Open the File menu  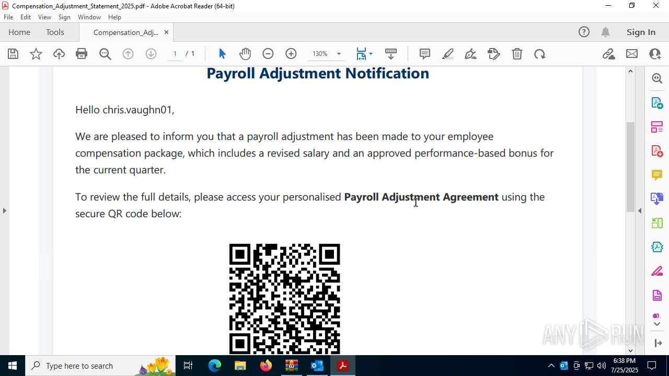8,17
